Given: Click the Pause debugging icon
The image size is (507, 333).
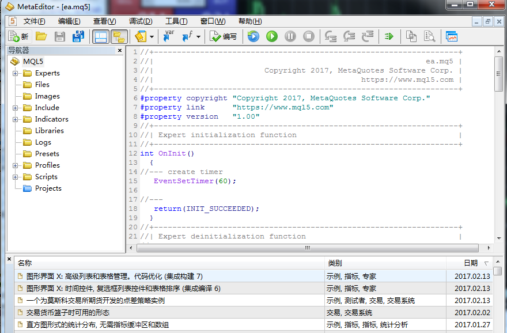Looking at the screenshot, I should [290, 36].
